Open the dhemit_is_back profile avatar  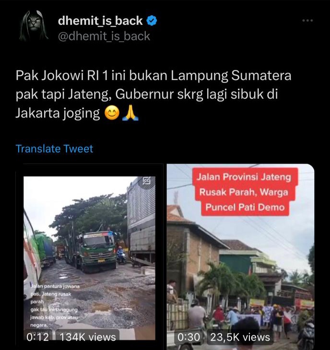click(x=34, y=26)
